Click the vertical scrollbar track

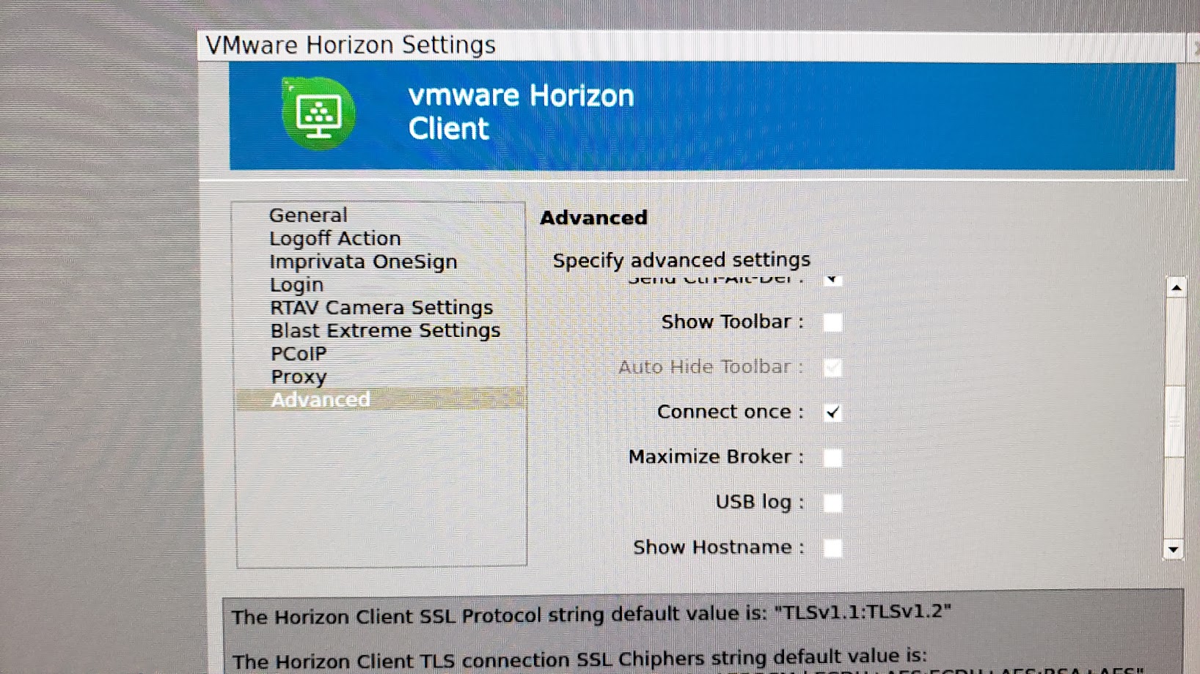pyautogui.click(x=1175, y=418)
